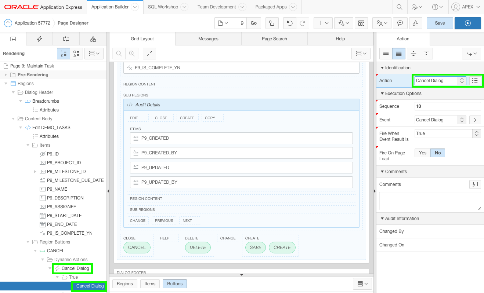Screen dimensions: 484x293
Task: Set Fire On Page Load to No
Action: pyautogui.click(x=438, y=153)
